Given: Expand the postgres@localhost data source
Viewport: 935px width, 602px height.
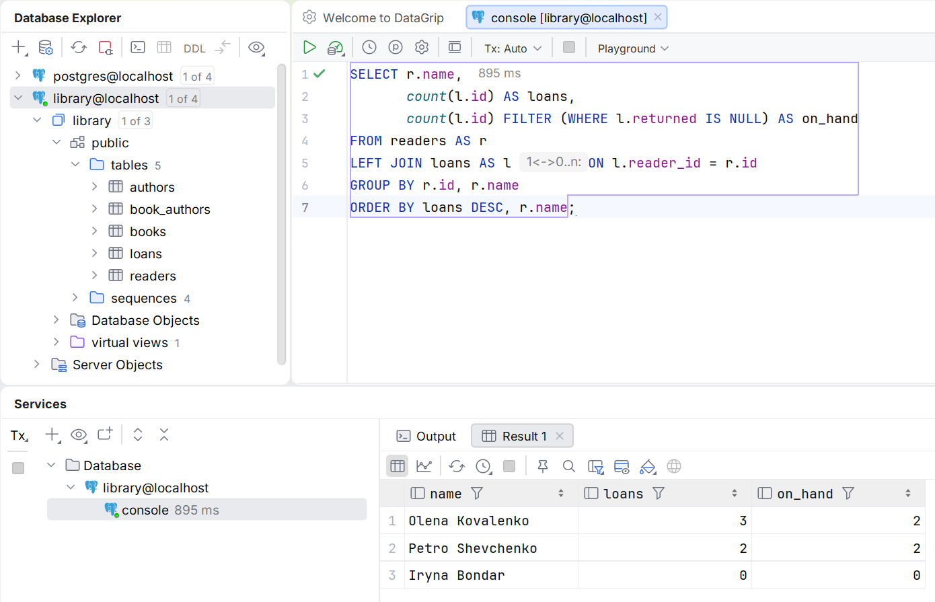Looking at the screenshot, I should pyautogui.click(x=18, y=75).
